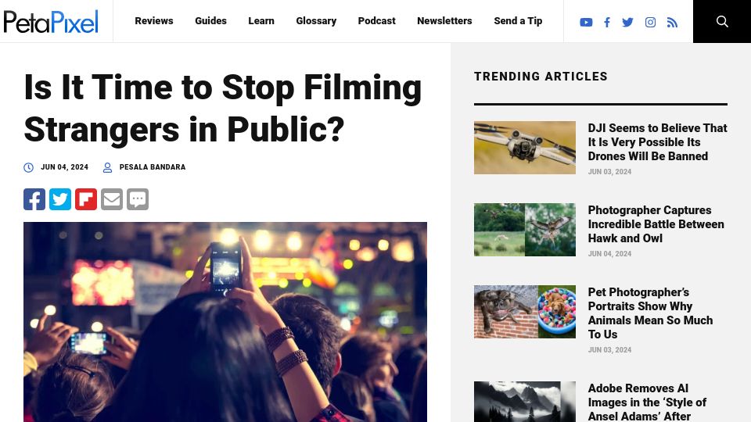Open the Learn menu item

point(261,21)
